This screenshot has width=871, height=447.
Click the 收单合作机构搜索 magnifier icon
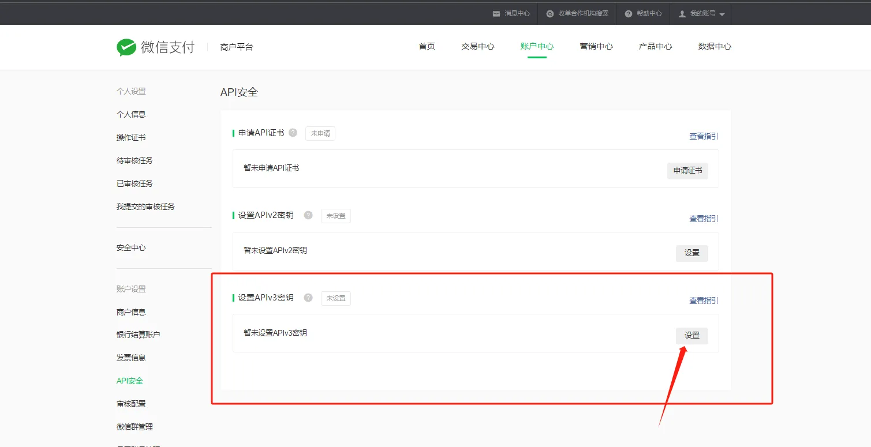click(x=549, y=13)
